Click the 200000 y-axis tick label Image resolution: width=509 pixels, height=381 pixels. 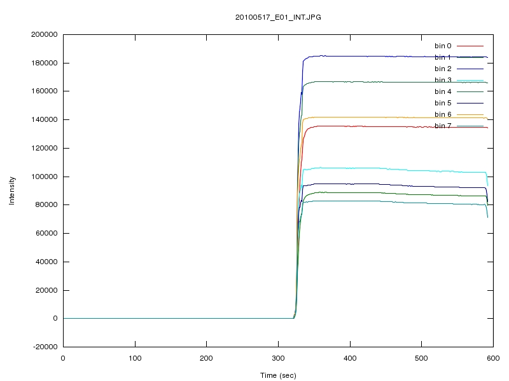44,34
